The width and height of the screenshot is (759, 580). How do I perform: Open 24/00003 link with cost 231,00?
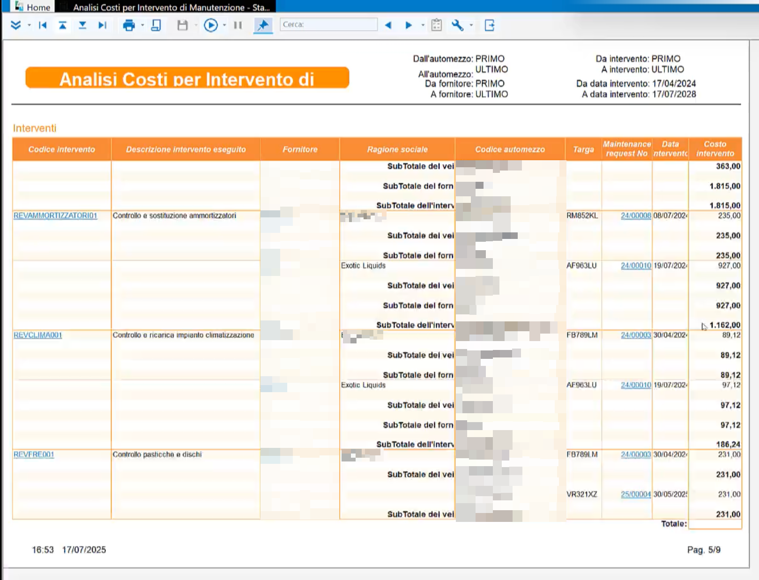point(636,454)
